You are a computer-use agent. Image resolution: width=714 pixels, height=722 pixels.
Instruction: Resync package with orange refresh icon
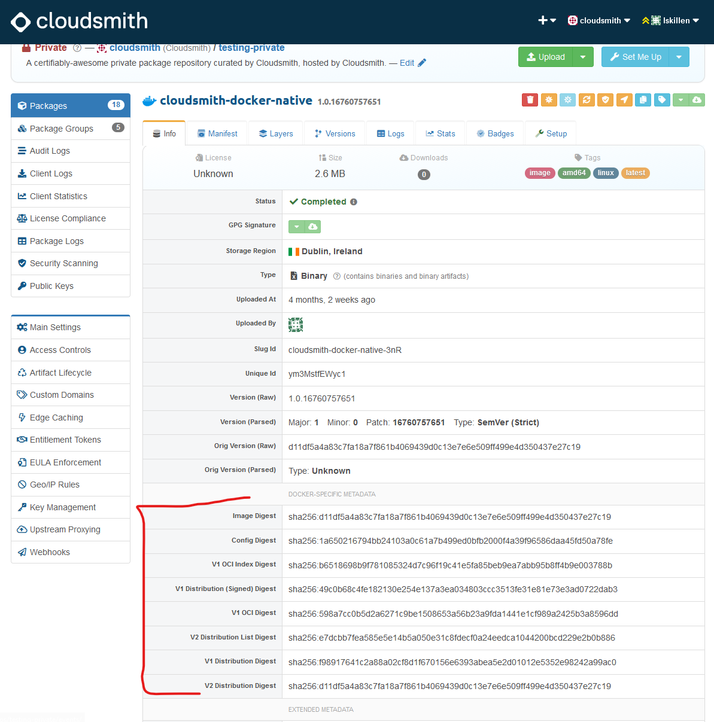pos(587,100)
